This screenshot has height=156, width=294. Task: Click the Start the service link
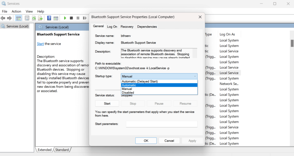(40, 44)
